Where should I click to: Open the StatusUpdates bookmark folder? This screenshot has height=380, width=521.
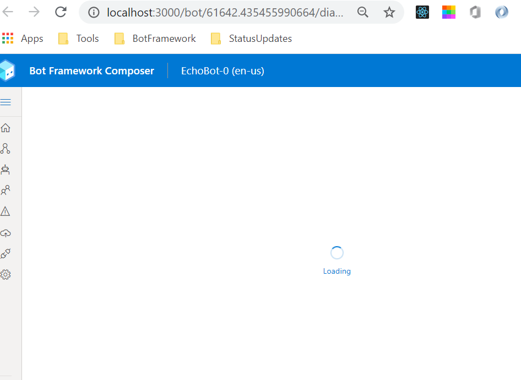251,39
